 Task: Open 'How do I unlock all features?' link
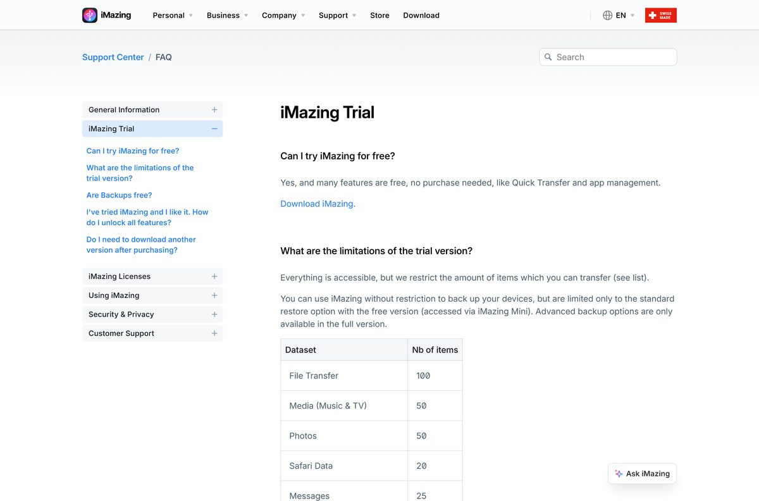(x=147, y=217)
